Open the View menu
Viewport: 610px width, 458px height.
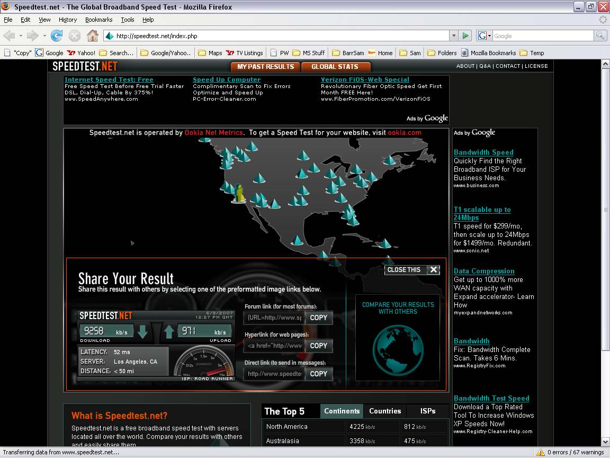(x=44, y=20)
